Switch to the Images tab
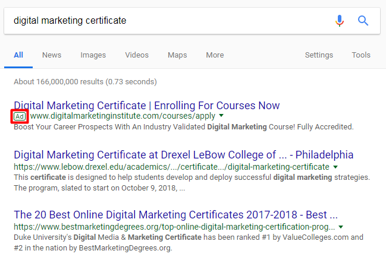The image size is (386, 257). pos(93,55)
